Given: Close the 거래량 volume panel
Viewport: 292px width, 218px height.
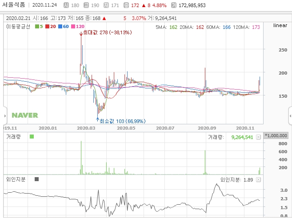Looking at the screenshot, I should 258,137.
